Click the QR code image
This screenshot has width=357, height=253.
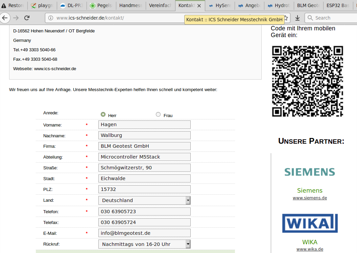tap(308, 81)
